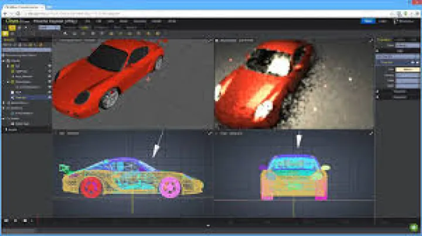
Task: Toggle the topmost eye icon in scene tree
Action: point(49,66)
